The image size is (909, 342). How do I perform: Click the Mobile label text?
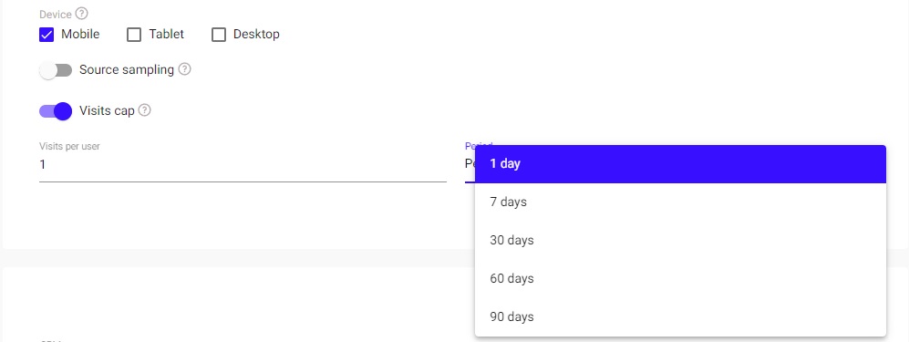tap(80, 35)
